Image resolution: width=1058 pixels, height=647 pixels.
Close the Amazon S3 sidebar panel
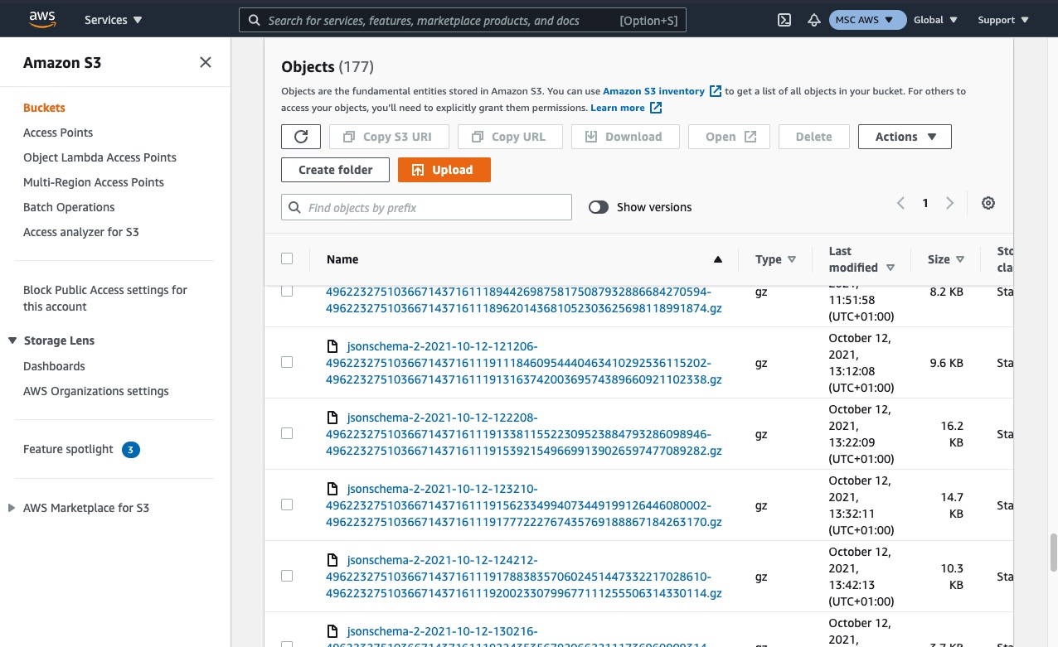206,62
